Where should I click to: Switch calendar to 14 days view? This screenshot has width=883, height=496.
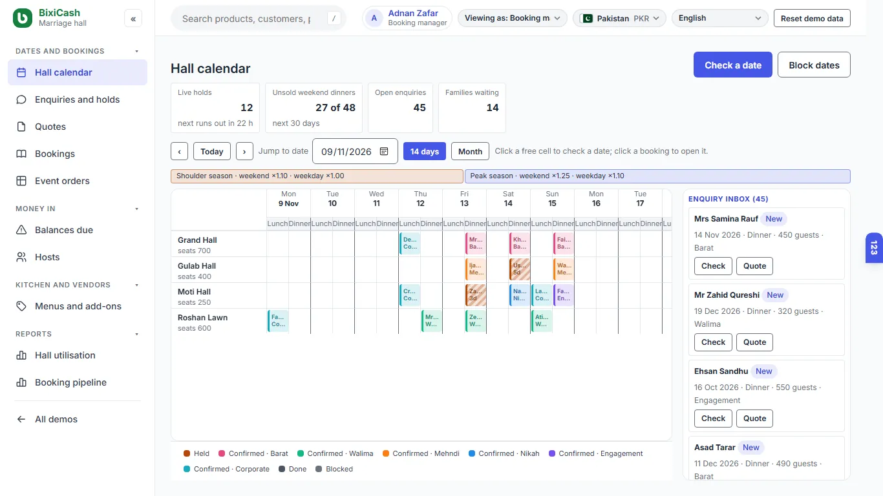click(425, 151)
